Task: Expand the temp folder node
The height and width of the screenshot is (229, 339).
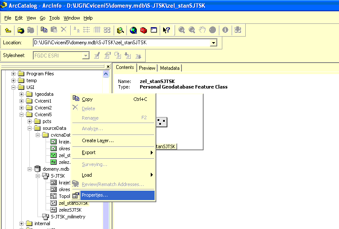Action: (13, 80)
